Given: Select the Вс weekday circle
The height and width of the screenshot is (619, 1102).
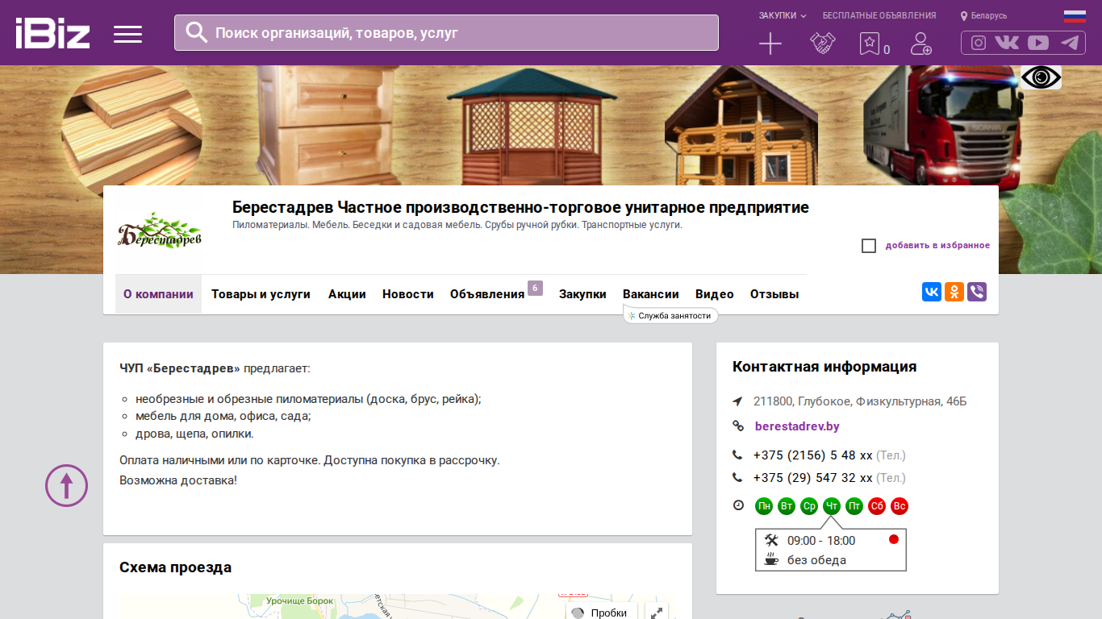Looking at the screenshot, I should (900, 506).
